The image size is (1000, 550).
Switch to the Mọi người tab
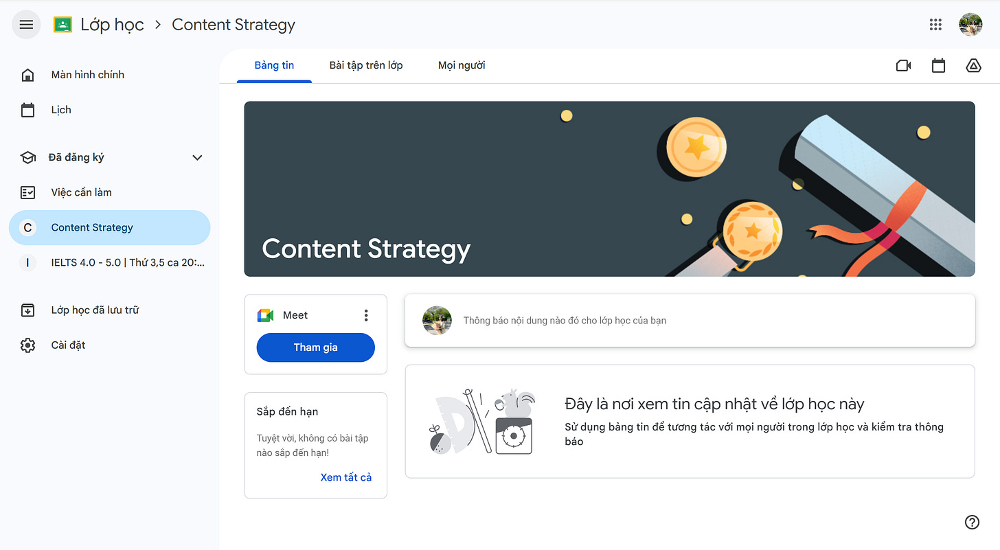462,66
